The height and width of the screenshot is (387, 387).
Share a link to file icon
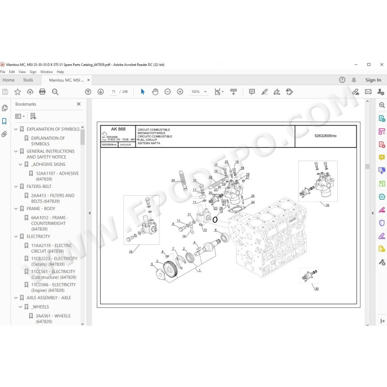tap(355, 92)
